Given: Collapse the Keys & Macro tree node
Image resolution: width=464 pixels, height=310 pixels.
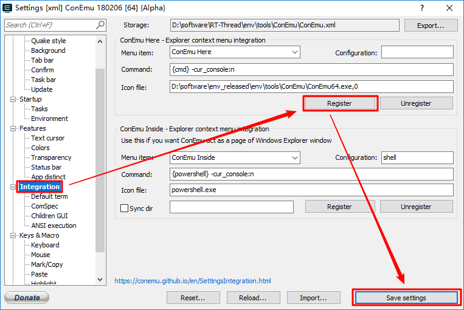Looking at the screenshot, I should (x=13, y=235).
